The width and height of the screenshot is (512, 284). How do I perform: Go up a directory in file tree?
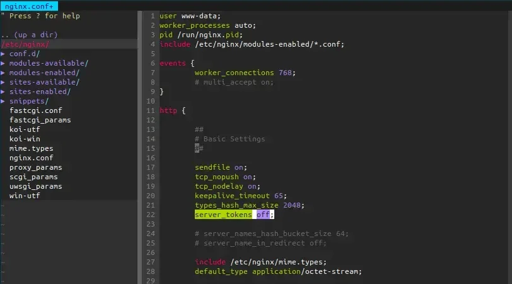point(30,35)
